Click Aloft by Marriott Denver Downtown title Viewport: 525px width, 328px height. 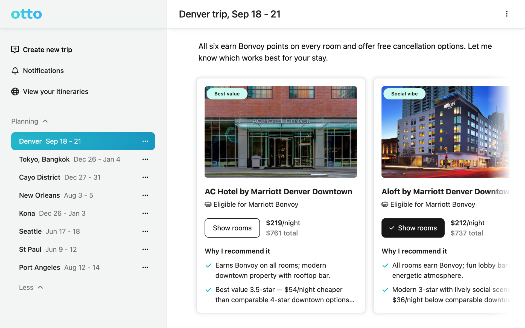coord(445,192)
